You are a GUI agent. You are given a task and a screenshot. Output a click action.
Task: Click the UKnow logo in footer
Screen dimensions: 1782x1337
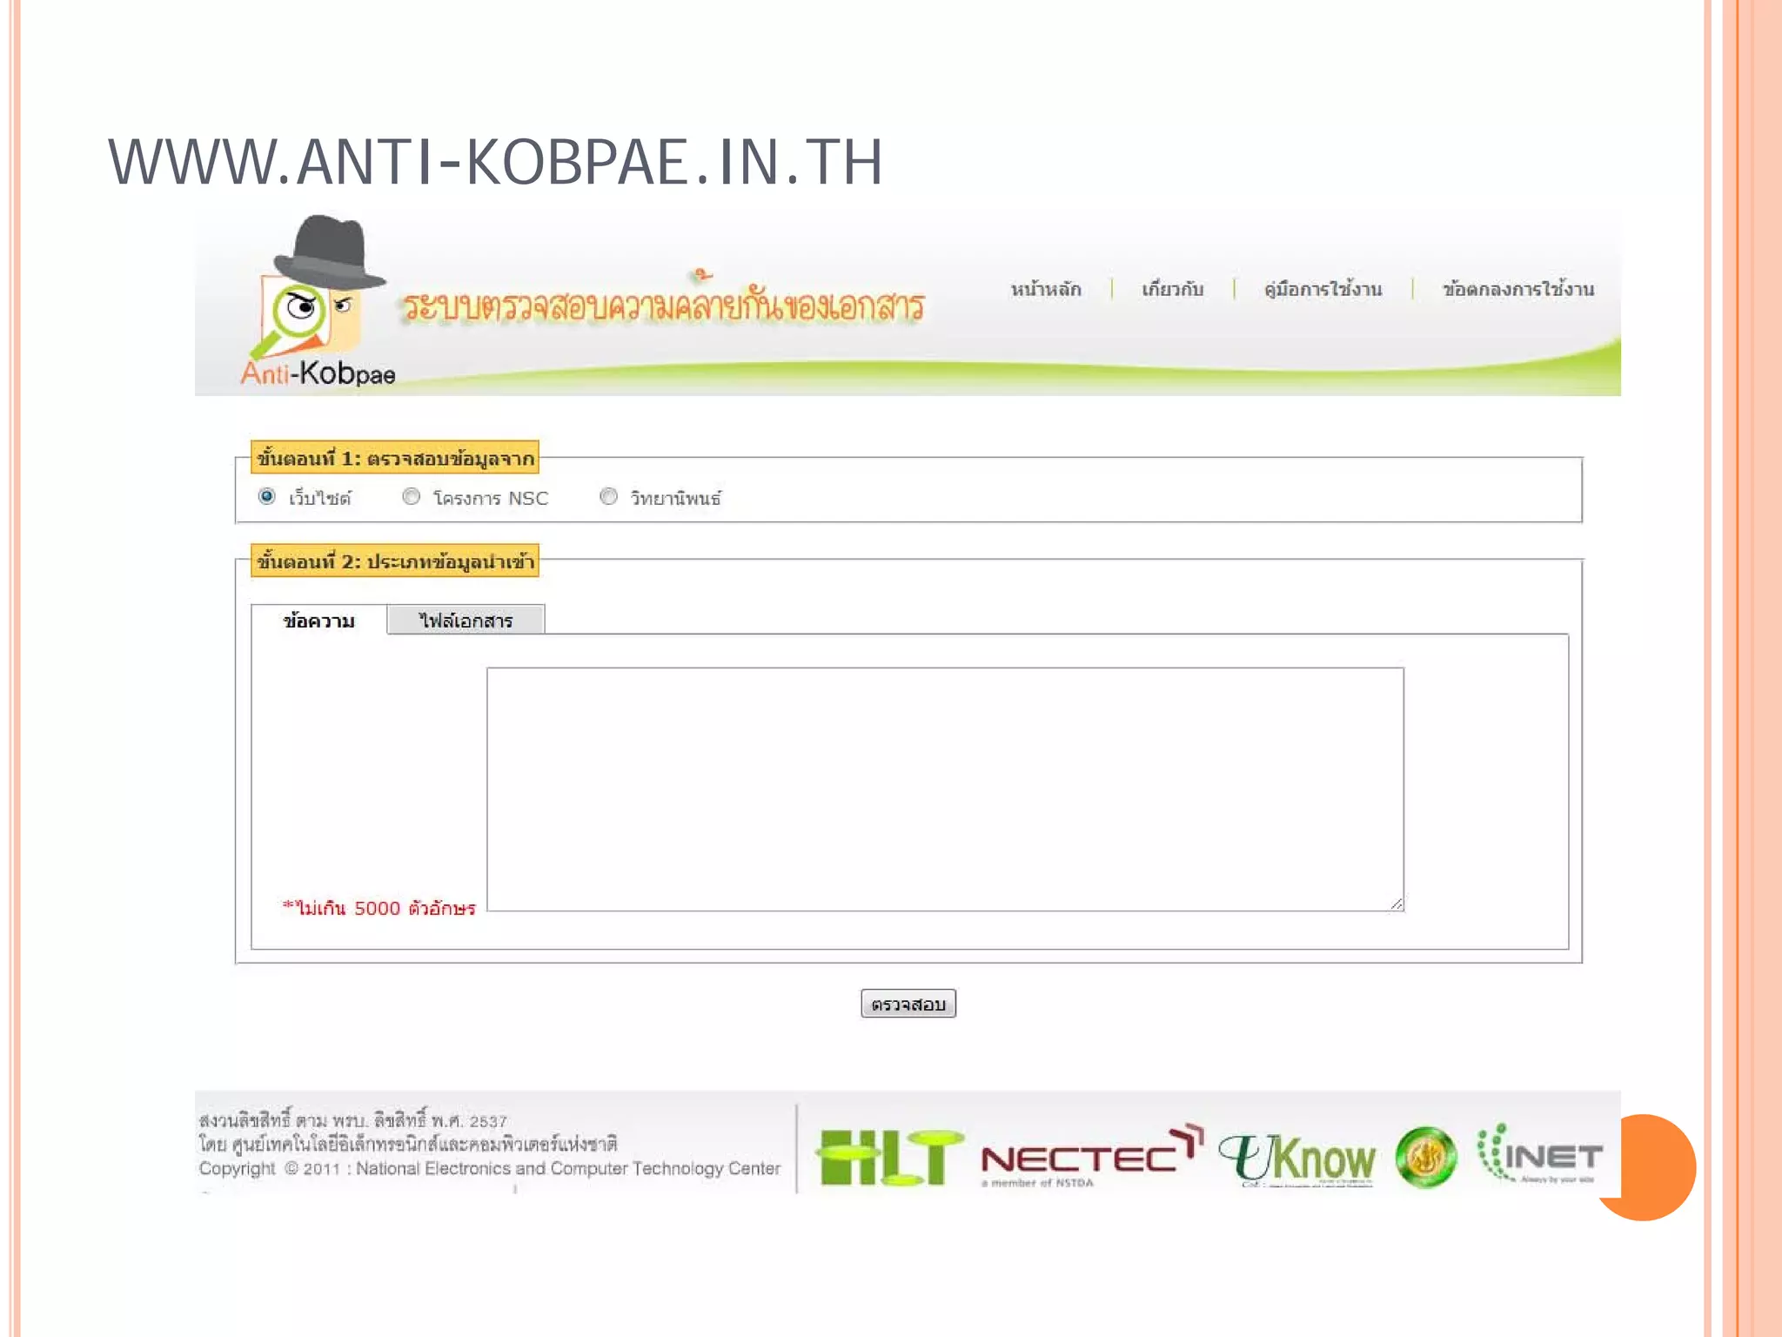(1296, 1159)
